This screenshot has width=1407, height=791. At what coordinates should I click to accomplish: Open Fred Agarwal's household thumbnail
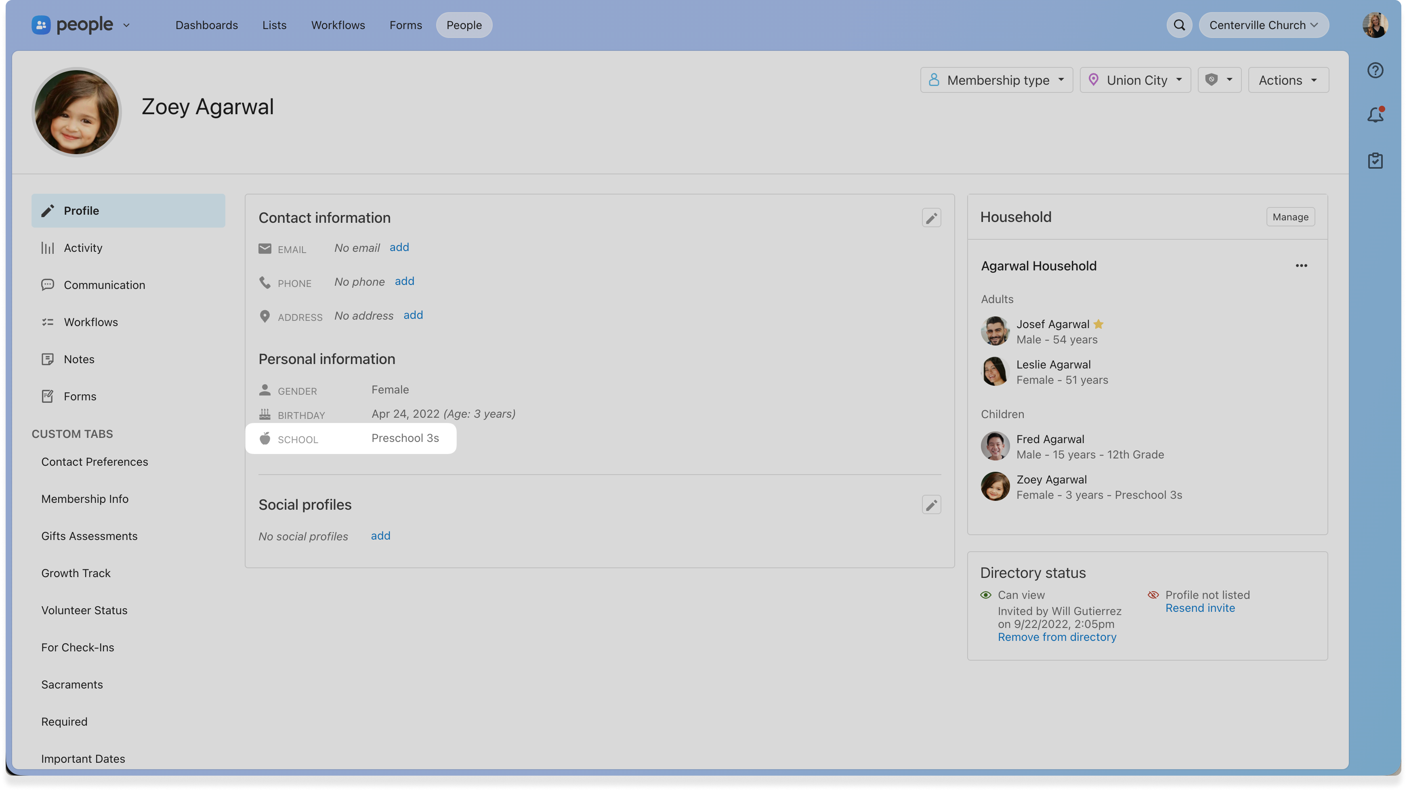click(x=995, y=446)
